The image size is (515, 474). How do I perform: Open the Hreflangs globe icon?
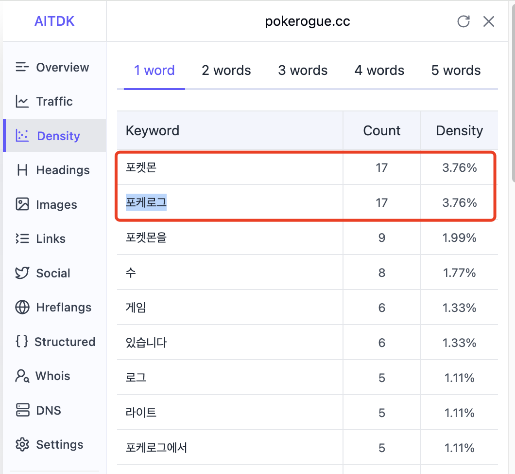point(22,307)
